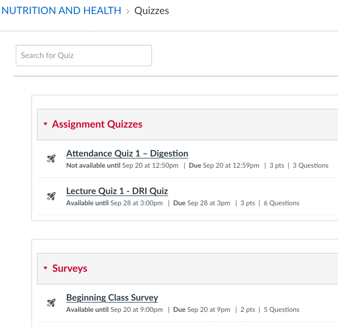
Task: Click the rocket icon beside Lecture Quiz 1
Action: [x=51, y=197]
